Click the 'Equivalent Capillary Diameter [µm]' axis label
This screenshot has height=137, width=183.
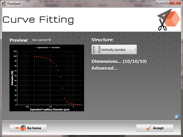click(x=50, y=109)
